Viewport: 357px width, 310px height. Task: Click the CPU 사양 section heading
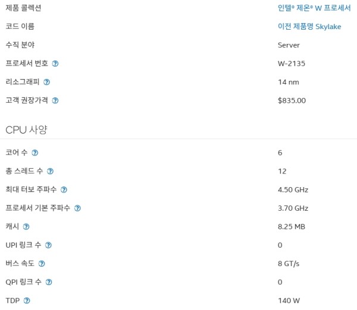26,130
